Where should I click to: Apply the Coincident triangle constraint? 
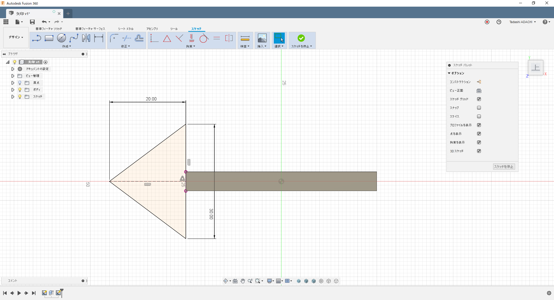click(x=167, y=38)
